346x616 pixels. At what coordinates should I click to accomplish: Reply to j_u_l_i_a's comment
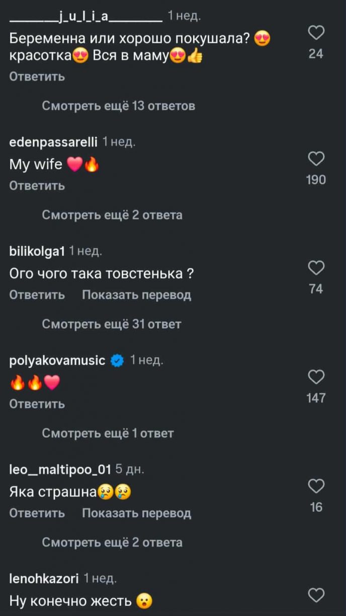point(37,77)
